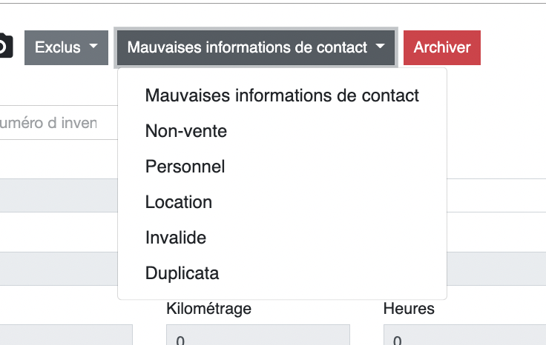Select Non-vente from the list
The width and height of the screenshot is (546, 345).
(186, 131)
